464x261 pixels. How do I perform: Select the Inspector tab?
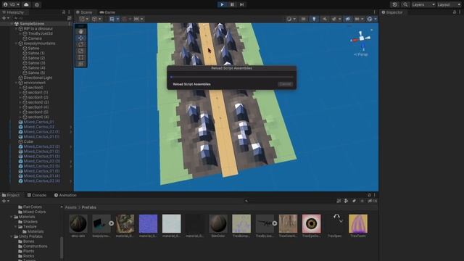click(392, 12)
